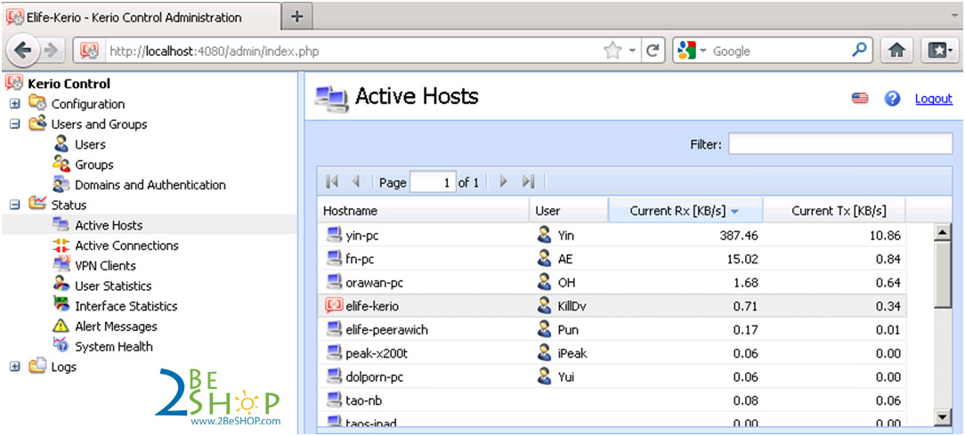Image resolution: width=965 pixels, height=436 pixels.
Task: Select the peak-x200t host row
Action: pos(612,353)
